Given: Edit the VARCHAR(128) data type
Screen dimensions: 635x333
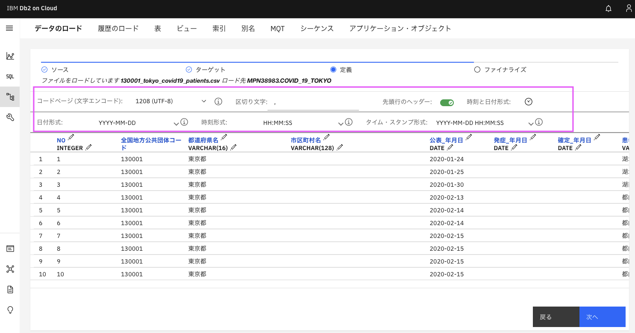Looking at the screenshot, I should [x=340, y=147].
